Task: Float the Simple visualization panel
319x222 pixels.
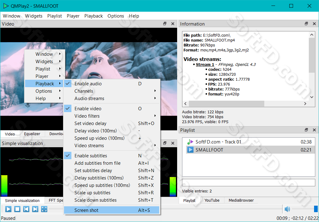Action: [x=165, y=143]
